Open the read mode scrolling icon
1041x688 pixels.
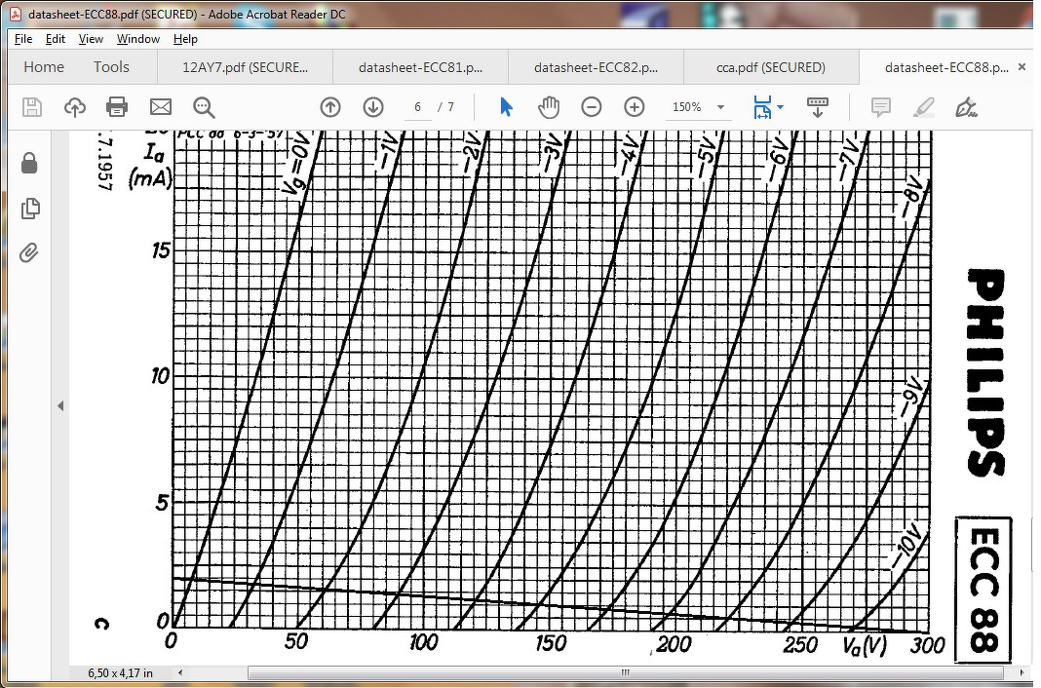[817, 107]
